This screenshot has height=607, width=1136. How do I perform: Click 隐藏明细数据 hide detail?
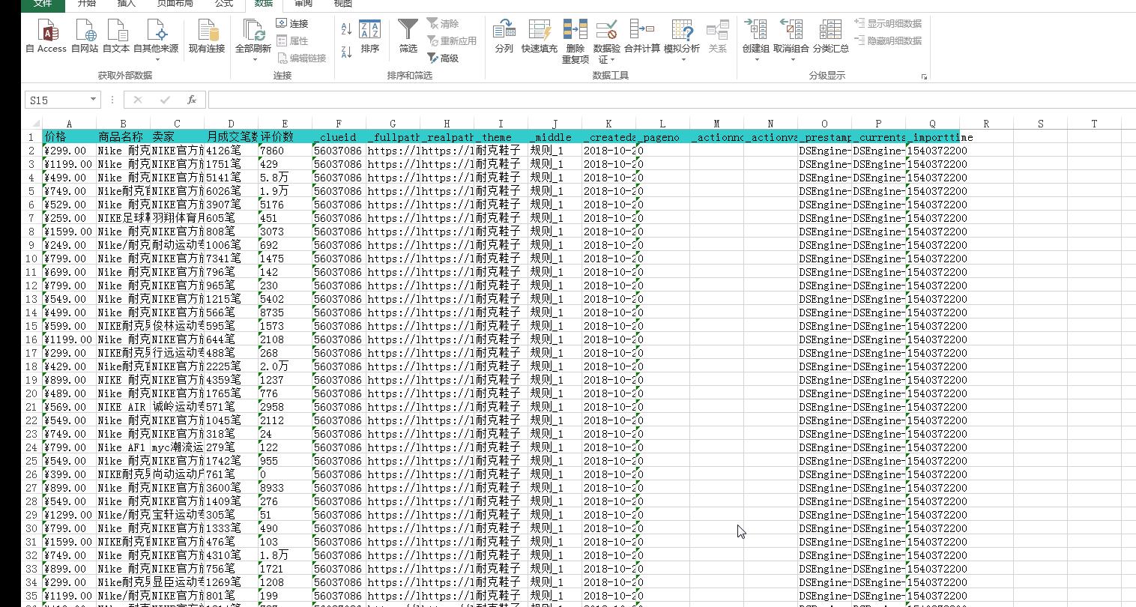(889, 40)
